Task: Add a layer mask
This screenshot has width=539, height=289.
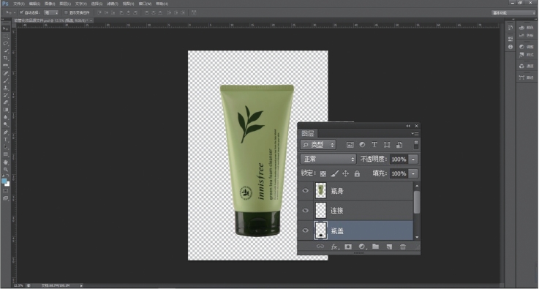Action: 348,247
